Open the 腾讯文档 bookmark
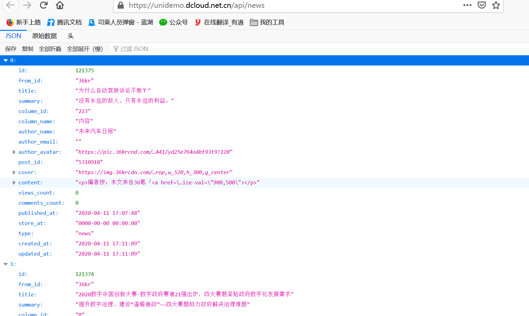The image size is (529, 316). point(64,22)
